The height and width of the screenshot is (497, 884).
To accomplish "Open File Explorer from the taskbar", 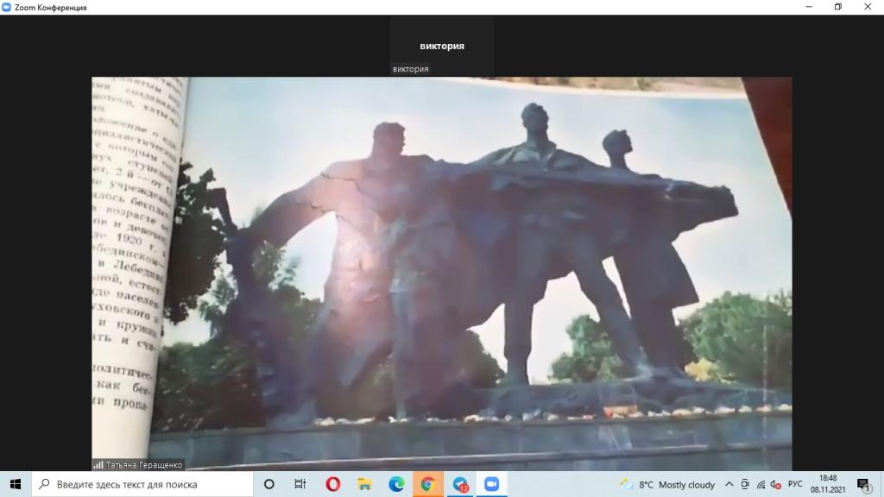I will pos(364,484).
